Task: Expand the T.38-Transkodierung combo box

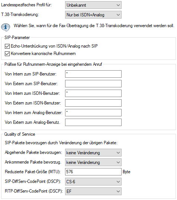Action: [93, 15]
